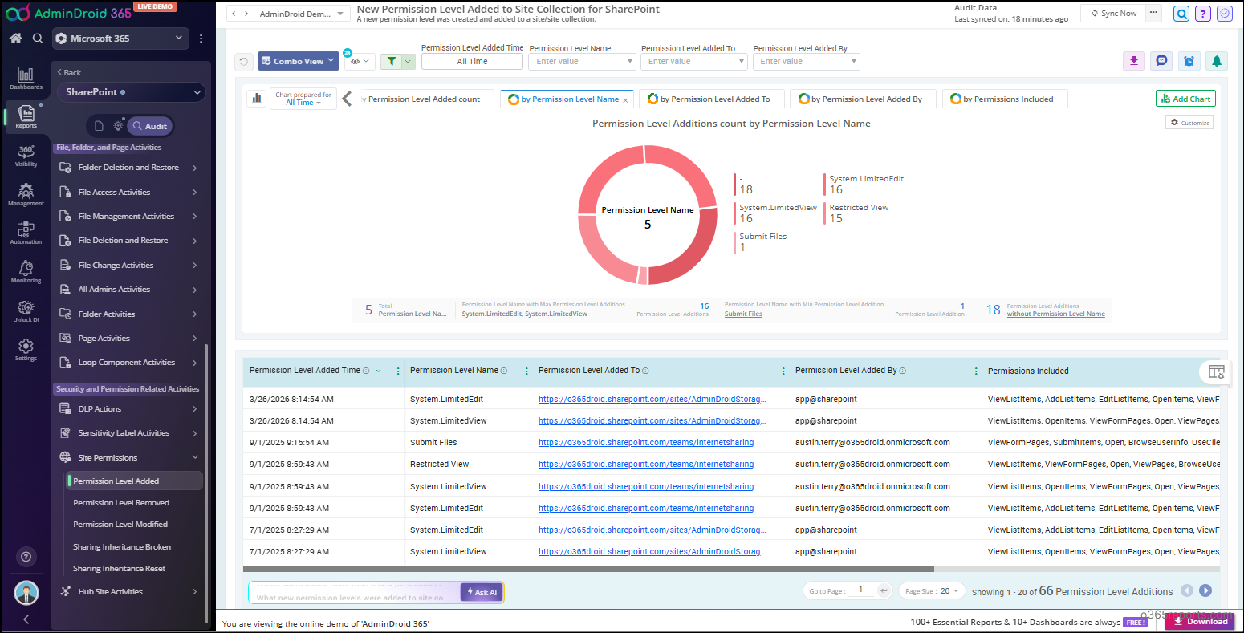
Task: Select Permission Level Removed report
Action: pyautogui.click(x=121, y=503)
